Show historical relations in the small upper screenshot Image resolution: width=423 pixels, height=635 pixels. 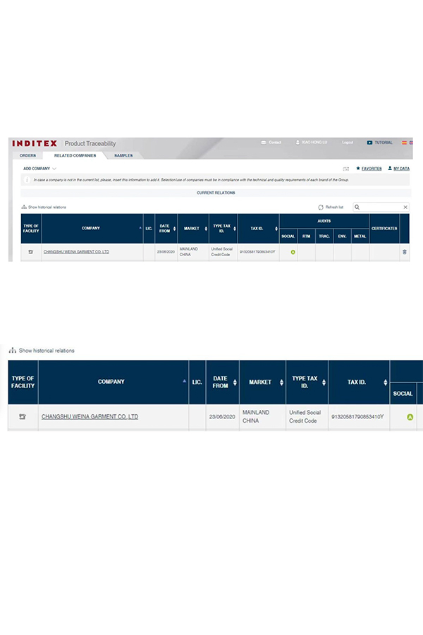(44, 207)
